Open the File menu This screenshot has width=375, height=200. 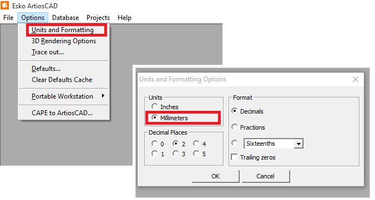click(8, 18)
